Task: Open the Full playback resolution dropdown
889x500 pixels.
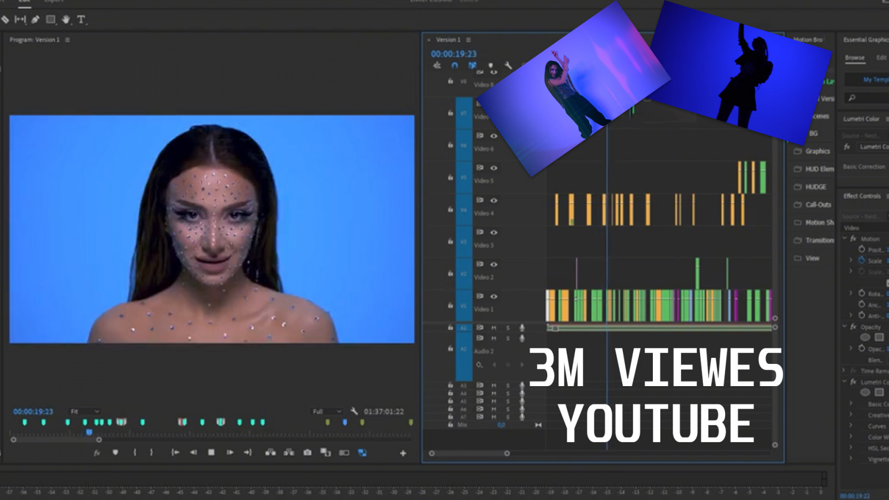Action: [x=327, y=411]
